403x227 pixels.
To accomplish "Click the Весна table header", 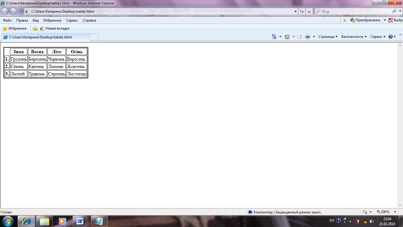I will click(37, 52).
